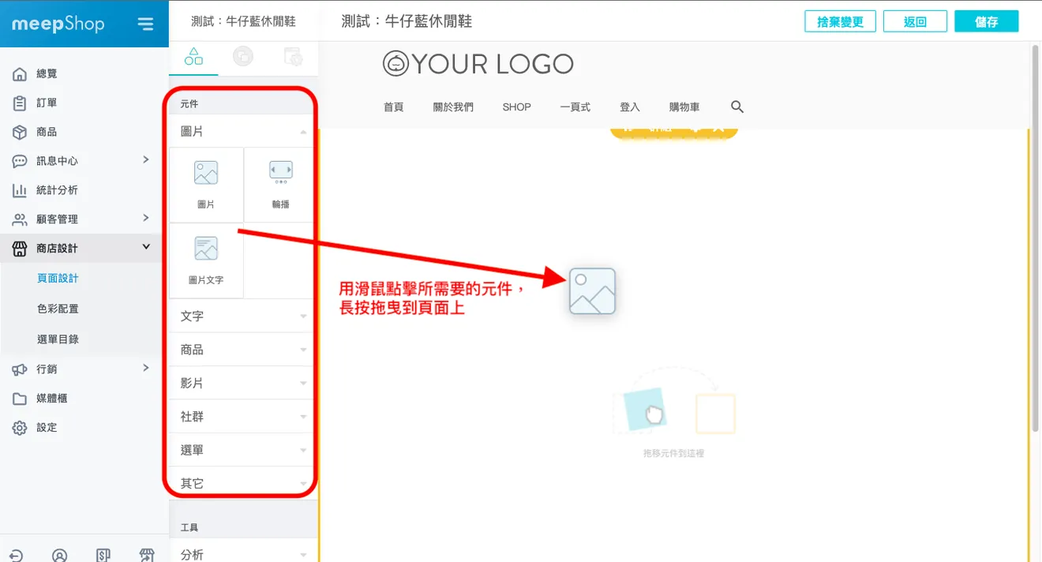Image resolution: width=1042 pixels, height=562 pixels.
Task: Expand the 行銷 submenu arrow
Action: [x=146, y=368]
